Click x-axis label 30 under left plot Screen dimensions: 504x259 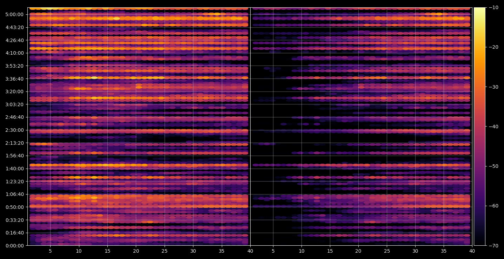pyautogui.click(x=193, y=251)
